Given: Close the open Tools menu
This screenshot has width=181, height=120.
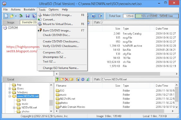Looking at the screenshot, I should [x=42, y=10].
